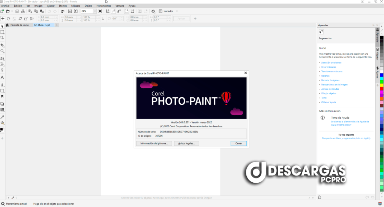384x207 pixels.
Task: Switch to the Objetos docker tab
Action: 377,54
